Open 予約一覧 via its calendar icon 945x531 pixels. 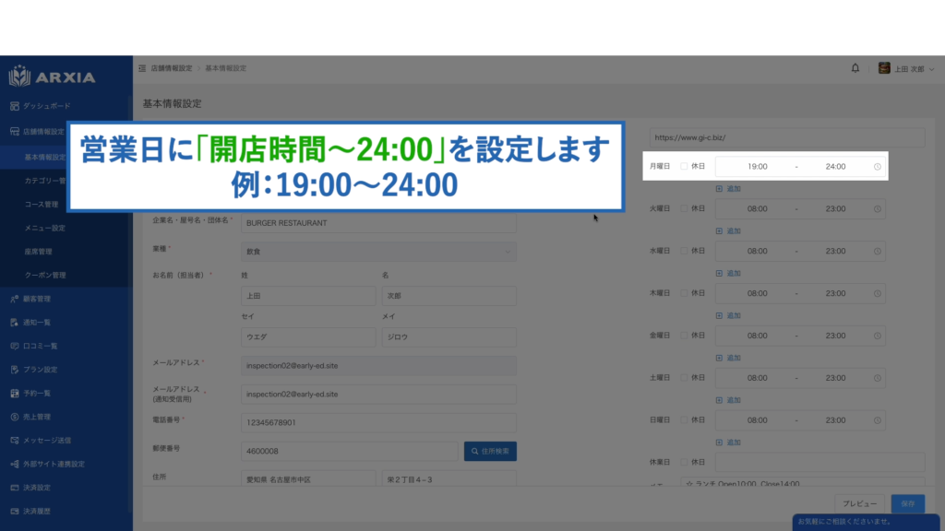[15, 393]
